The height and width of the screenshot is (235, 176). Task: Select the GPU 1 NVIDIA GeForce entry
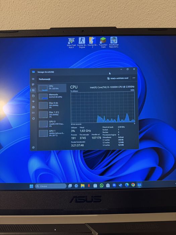[x=52, y=133]
